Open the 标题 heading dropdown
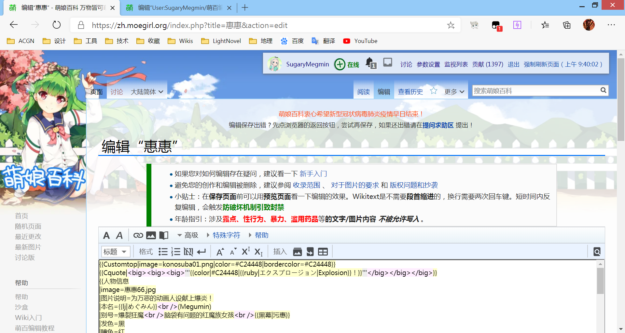The image size is (625, 333). coord(116,252)
